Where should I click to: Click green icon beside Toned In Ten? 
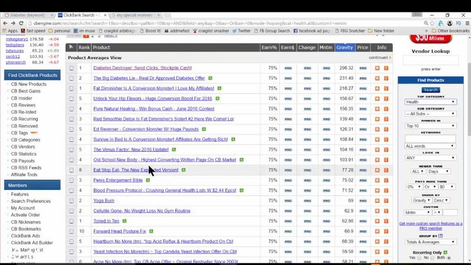point(124,221)
